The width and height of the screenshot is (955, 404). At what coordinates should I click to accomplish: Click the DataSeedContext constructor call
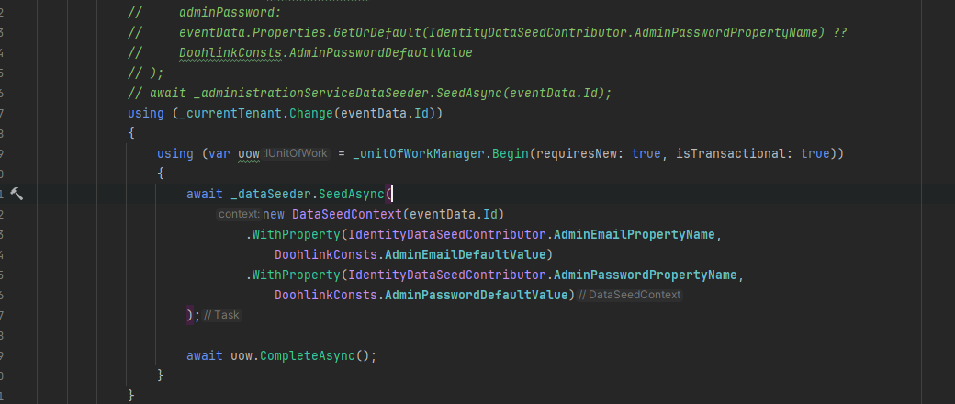[346, 214]
